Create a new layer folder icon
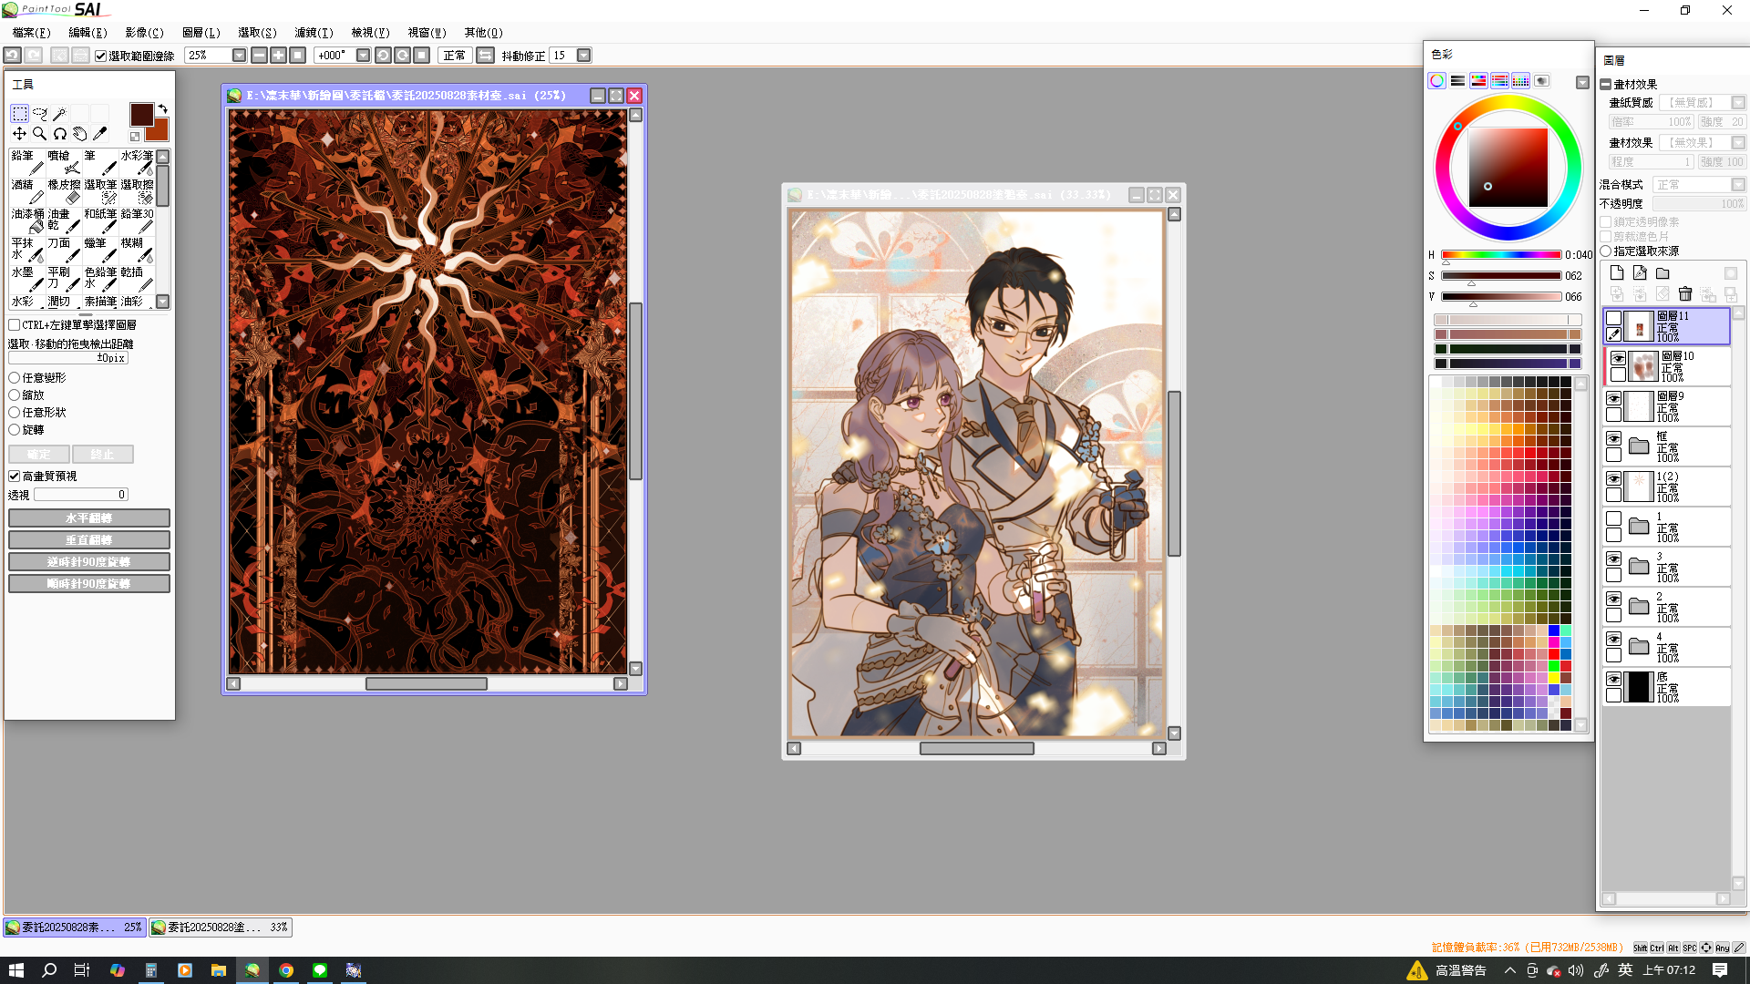Viewport: 1750px width, 984px height. (1662, 272)
